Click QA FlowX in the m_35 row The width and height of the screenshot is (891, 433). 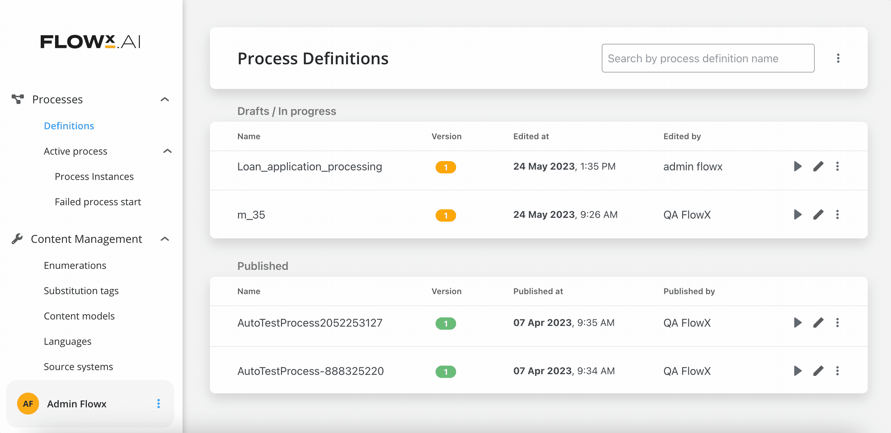click(687, 214)
